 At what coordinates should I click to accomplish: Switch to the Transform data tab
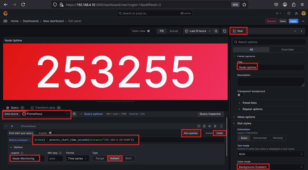[46, 108]
